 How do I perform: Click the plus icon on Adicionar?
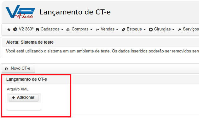pos(14,98)
